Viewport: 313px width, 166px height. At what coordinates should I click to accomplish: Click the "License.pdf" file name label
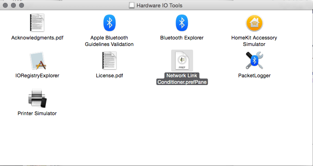pyautogui.click(x=109, y=76)
